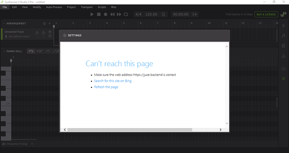Select the pitch curve tool

[48, 51]
